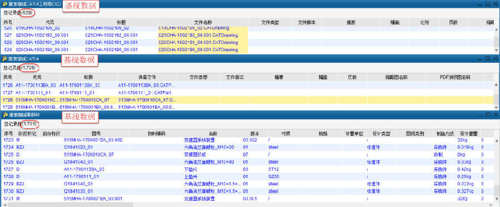500x207 pixels.
Task: Click the 自制 manufacturing method cell
Action: point(438,154)
